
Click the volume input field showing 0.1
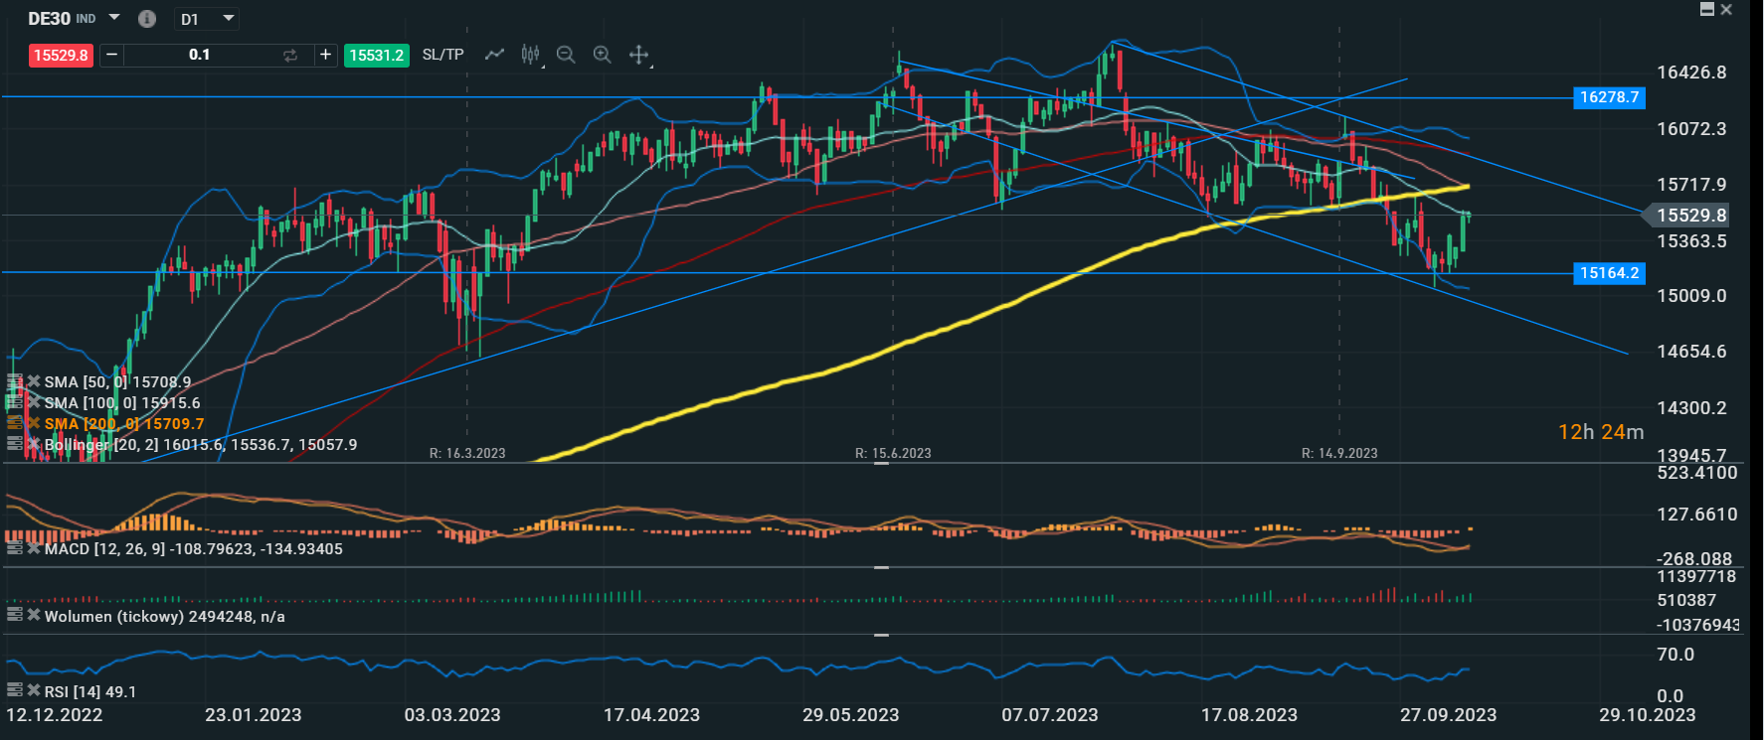(x=200, y=55)
